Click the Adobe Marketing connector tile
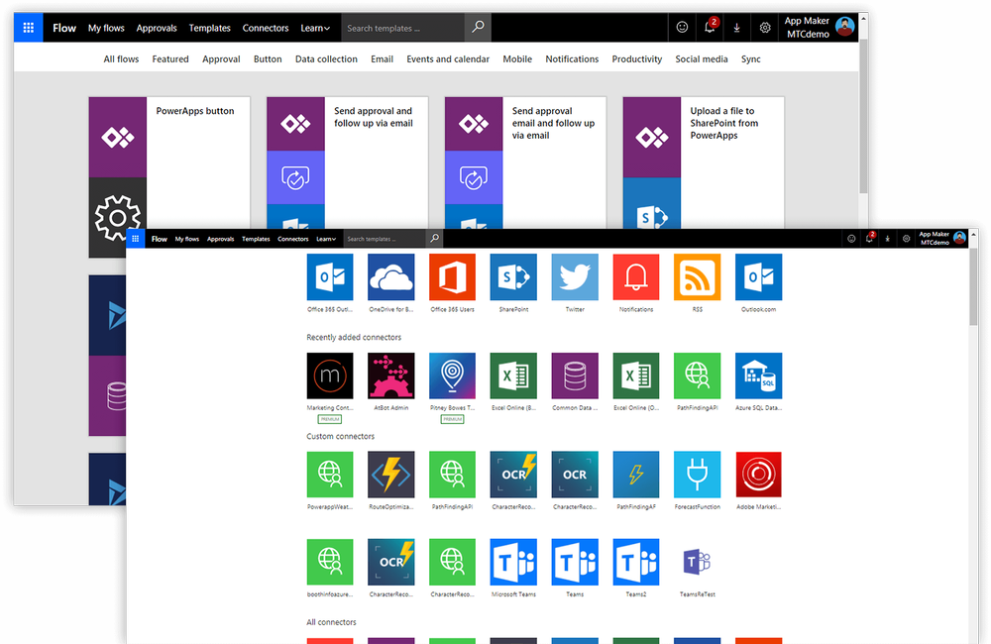Screen dimensions: 991x644 click(758, 476)
